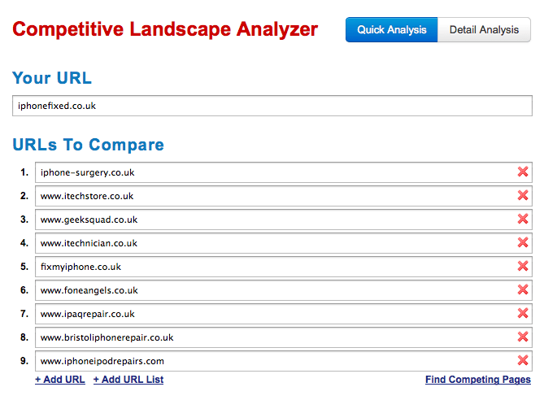The height and width of the screenshot is (400, 544).
Task: Remove www.geeksquad.co.uk using the red X
Action: click(523, 219)
